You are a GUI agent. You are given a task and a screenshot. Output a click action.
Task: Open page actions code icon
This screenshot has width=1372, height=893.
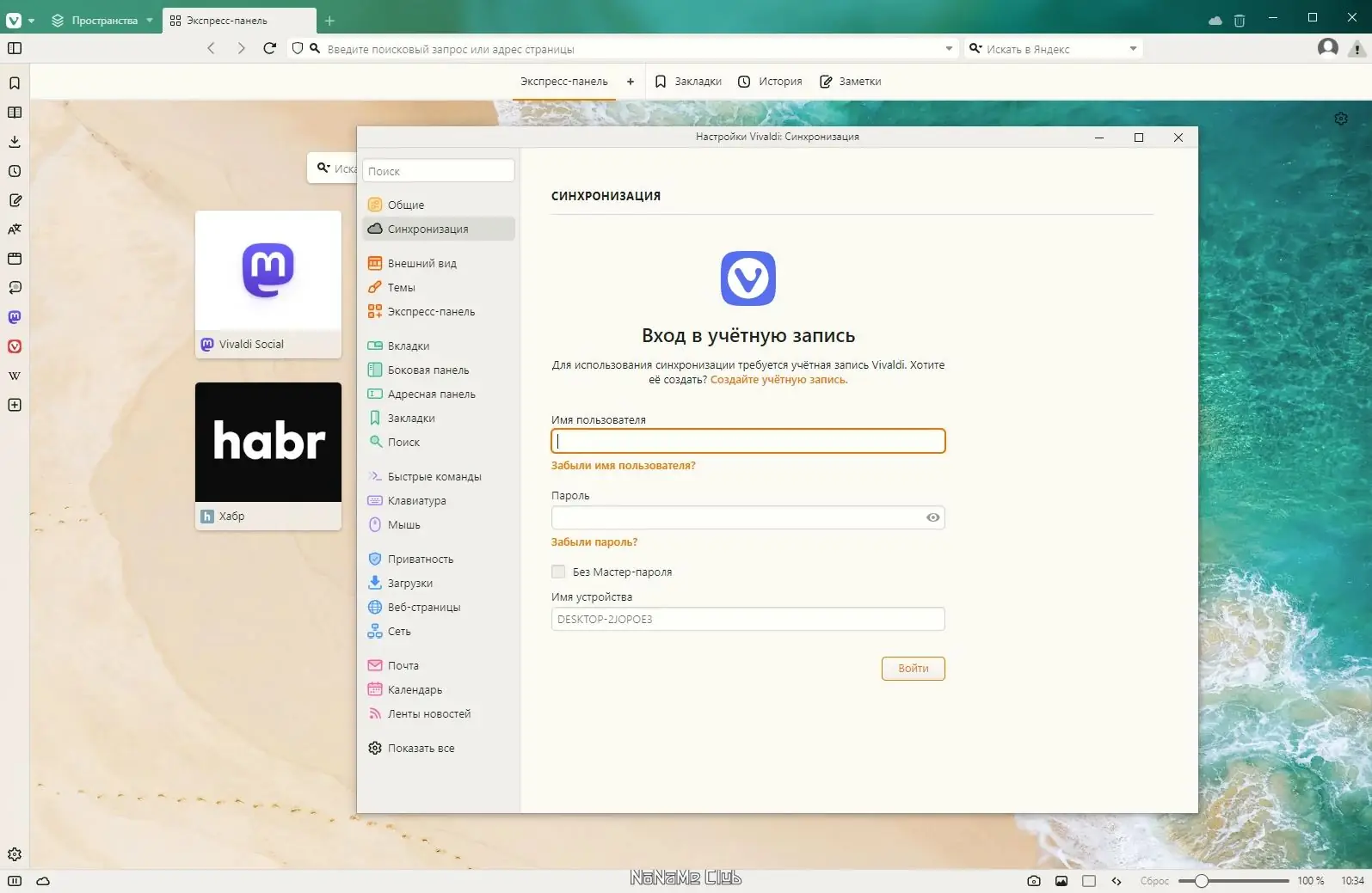click(x=1117, y=881)
